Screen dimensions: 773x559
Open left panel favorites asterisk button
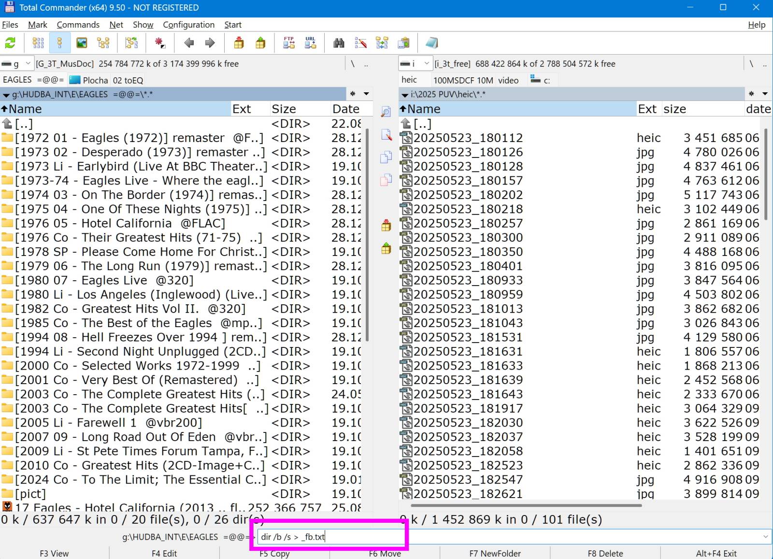click(x=353, y=94)
